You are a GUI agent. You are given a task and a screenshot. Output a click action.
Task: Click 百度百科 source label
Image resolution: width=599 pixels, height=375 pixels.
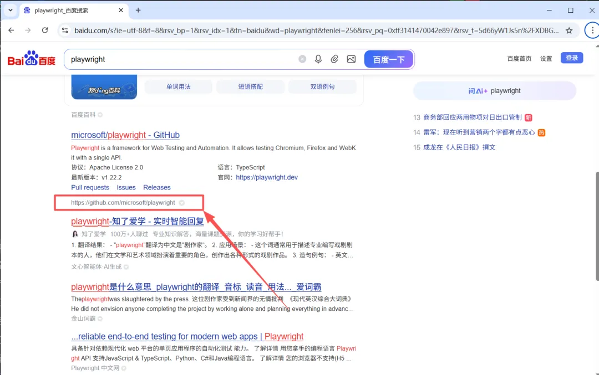[83, 115]
